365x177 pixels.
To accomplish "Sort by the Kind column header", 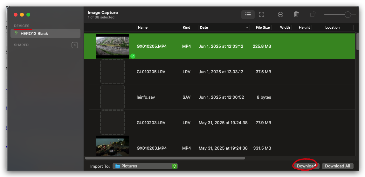I will [x=186, y=27].
